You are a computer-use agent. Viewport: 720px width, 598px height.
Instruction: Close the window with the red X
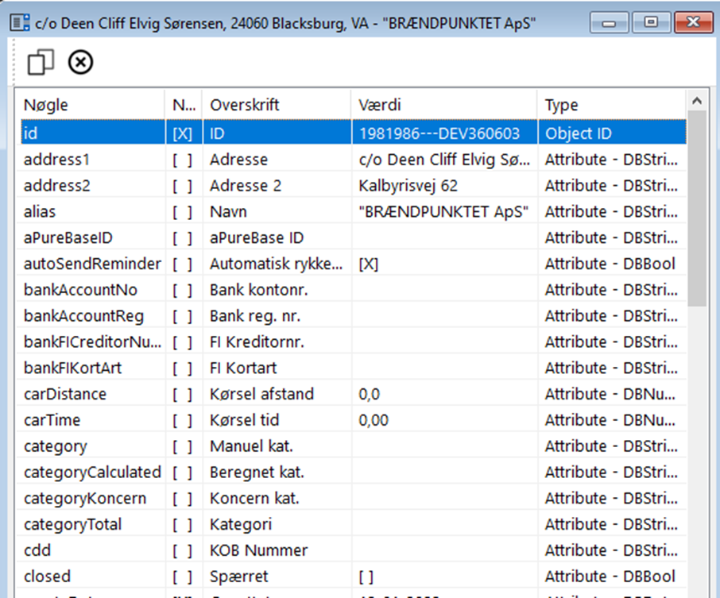[x=693, y=22]
